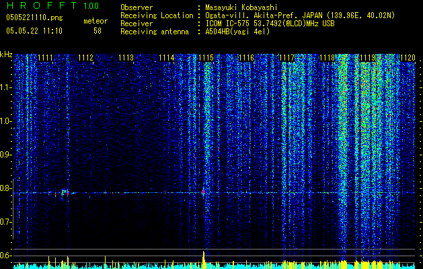423x269 pixels.
Task: Click time marker 1118
Action: [x=327, y=58]
